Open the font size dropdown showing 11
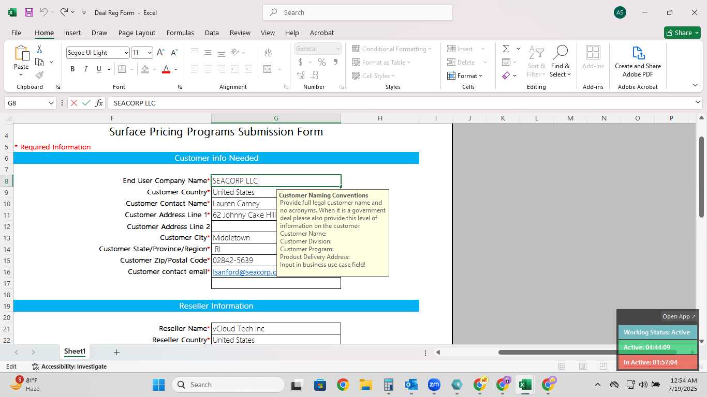Image resolution: width=707 pixels, height=397 pixels. coord(150,53)
